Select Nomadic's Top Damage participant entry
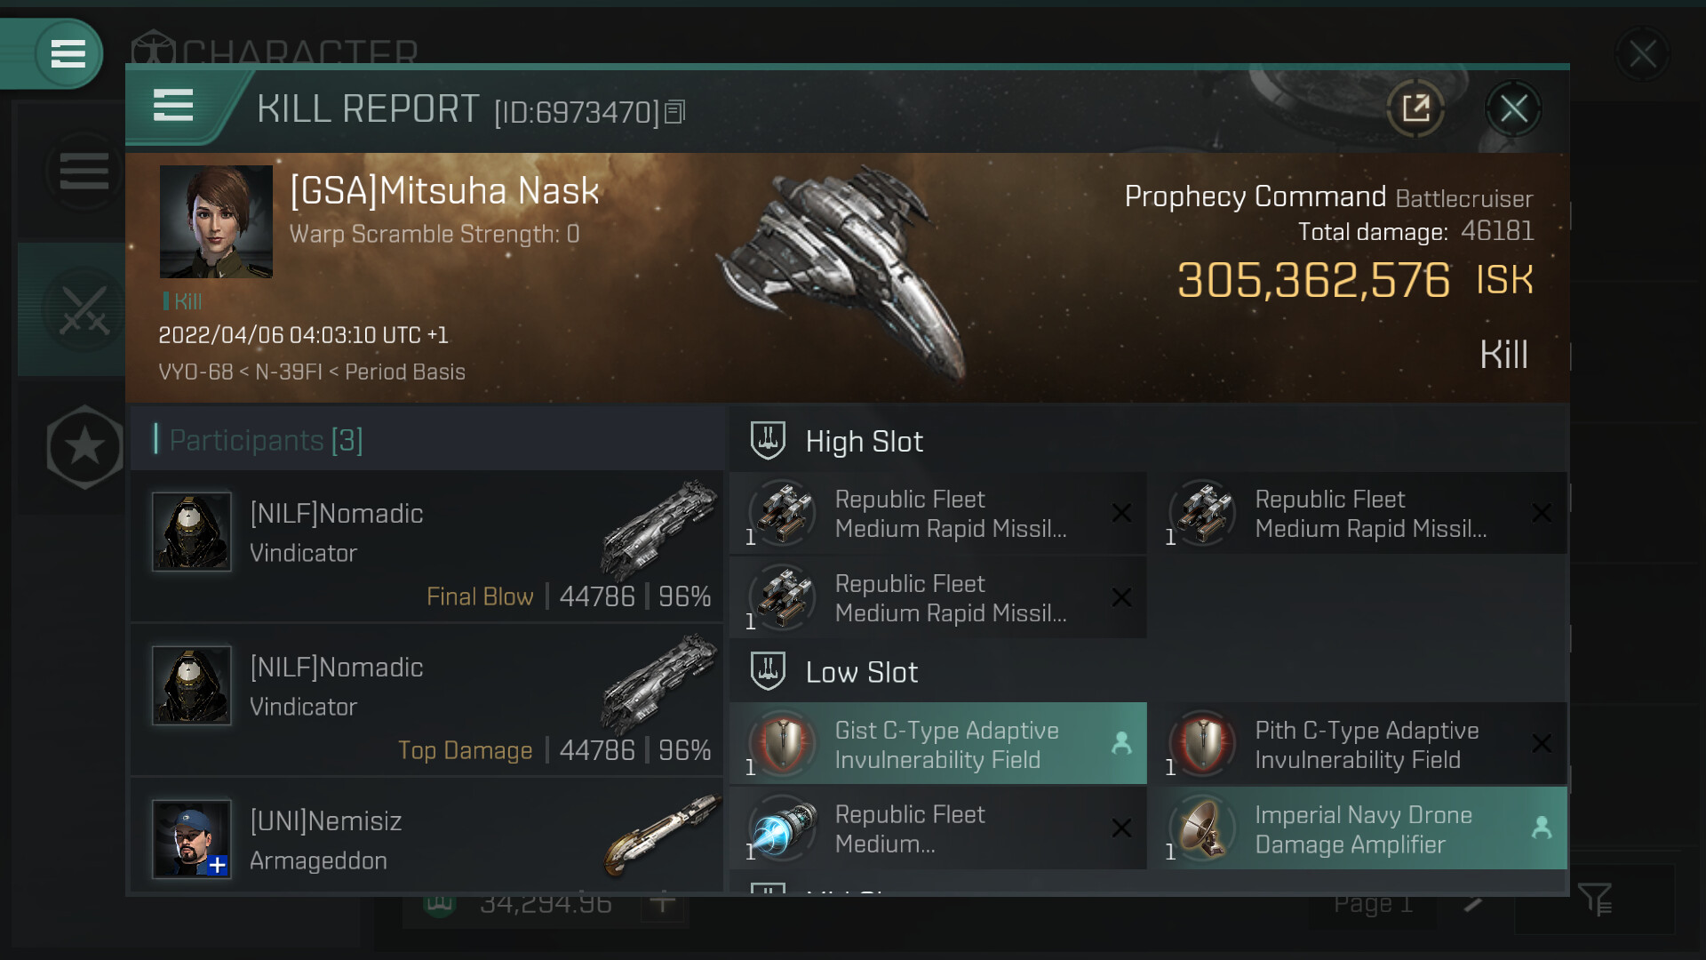This screenshot has height=960, width=1706. 426,700
